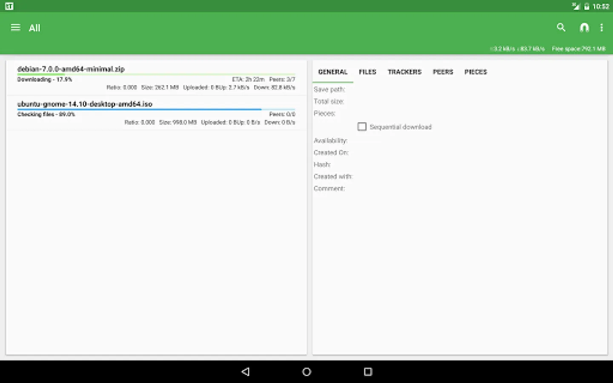View the PEERS tab

[443, 72]
